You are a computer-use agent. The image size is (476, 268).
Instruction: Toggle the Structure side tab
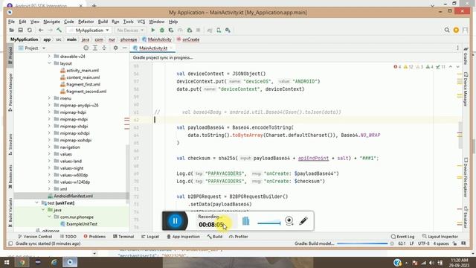pyautogui.click(x=10, y=144)
